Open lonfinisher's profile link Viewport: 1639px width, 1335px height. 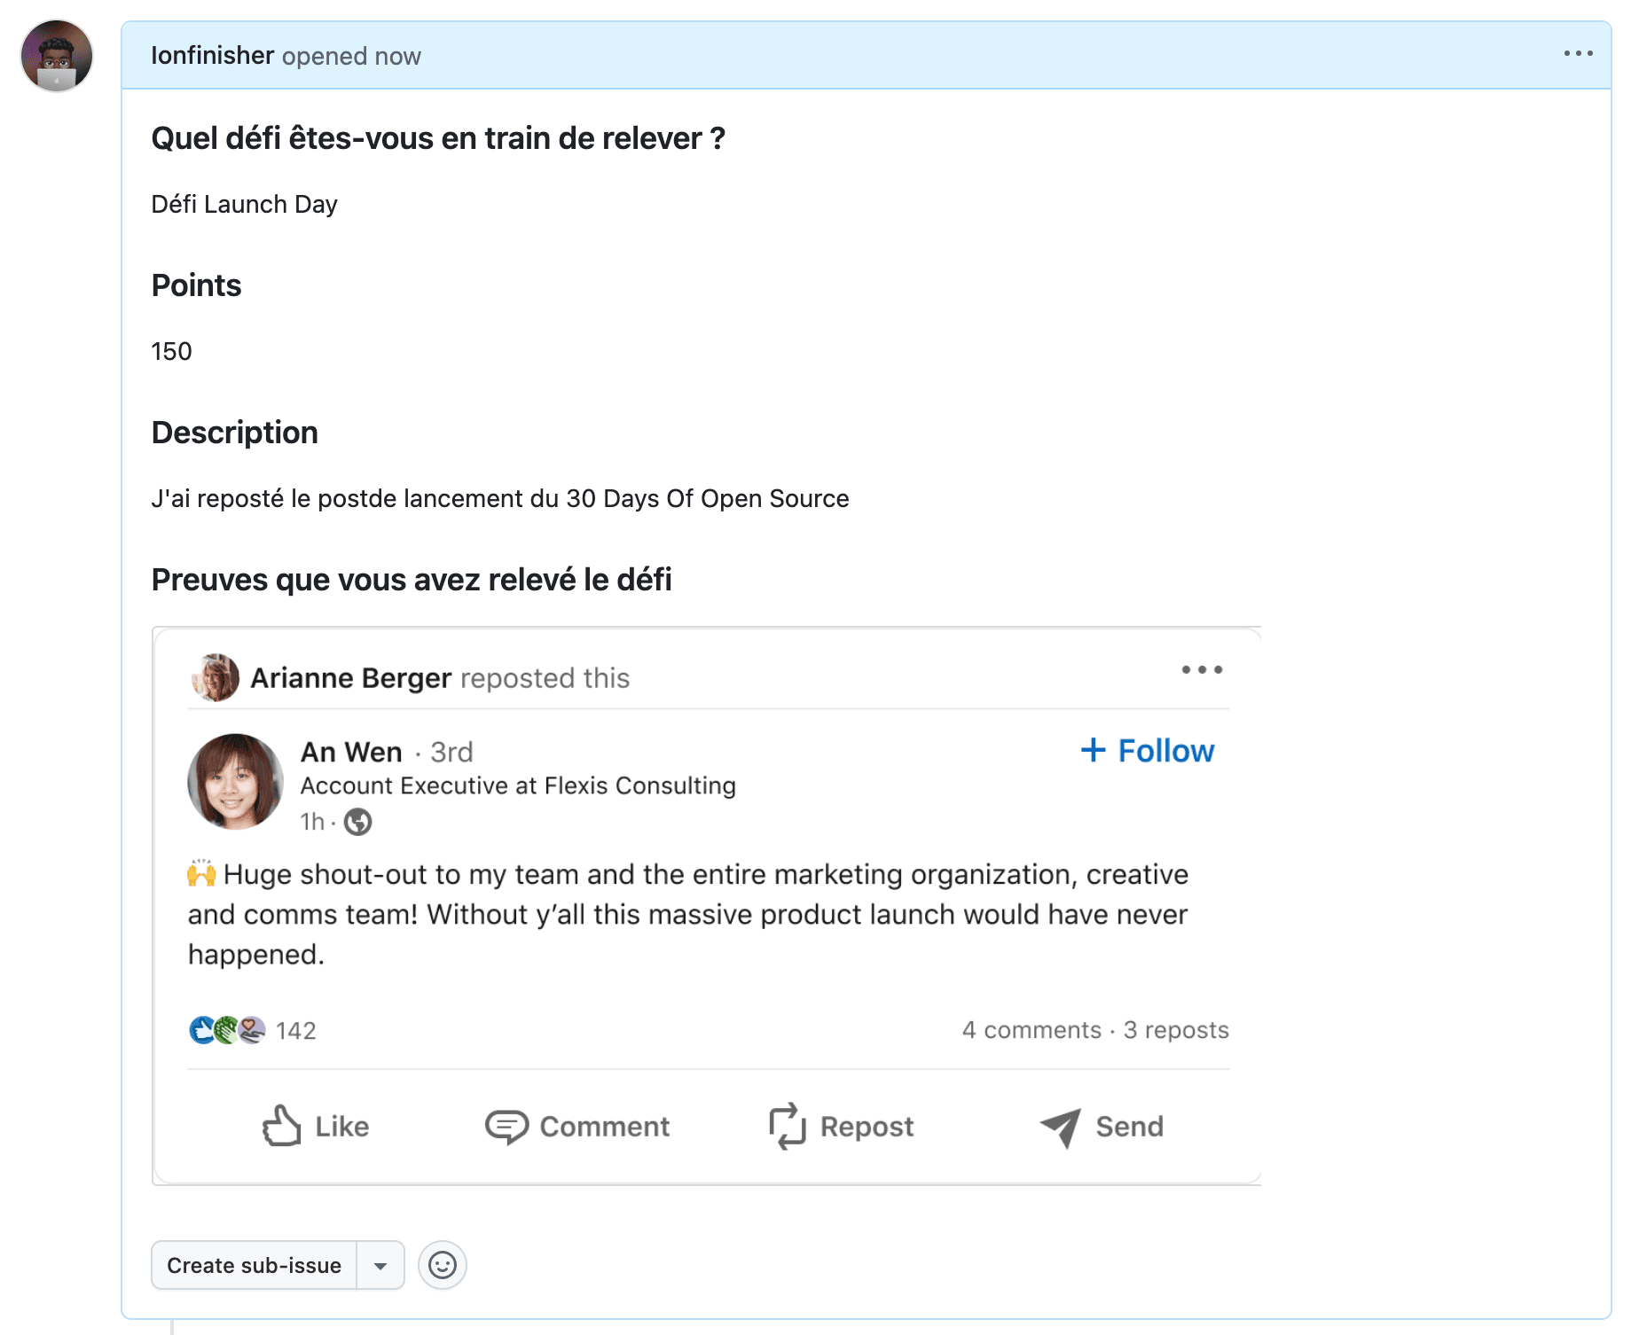coord(213,56)
